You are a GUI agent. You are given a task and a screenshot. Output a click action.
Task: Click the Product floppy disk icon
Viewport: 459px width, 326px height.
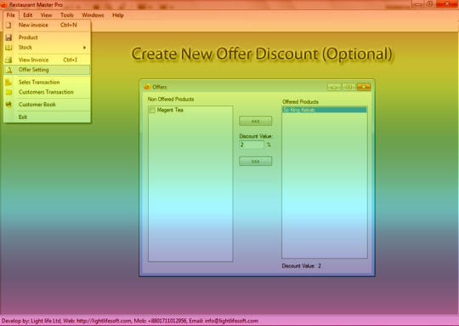click(8, 37)
